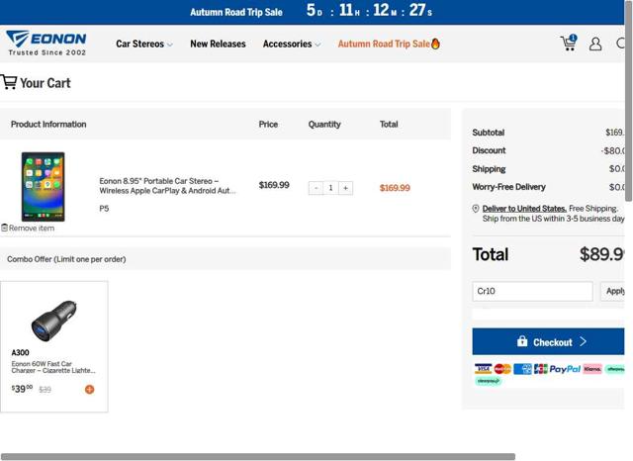The width and height of the screenshot is (633, 461).
Task: Click the Visa payment icon
Action: [483, 369]
